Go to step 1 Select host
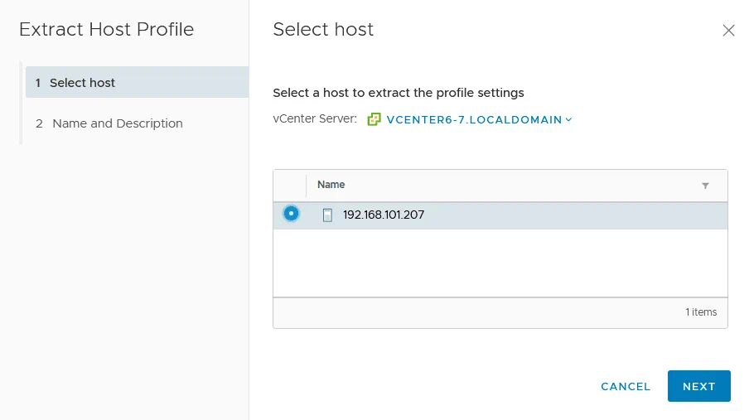 coord(82,83)
